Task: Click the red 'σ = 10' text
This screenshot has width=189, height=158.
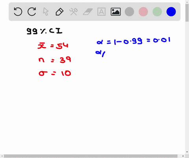Action: click(x=55, y=73)
